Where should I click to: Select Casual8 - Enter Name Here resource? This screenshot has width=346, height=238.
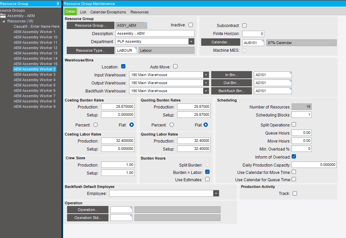pos(36,26)
